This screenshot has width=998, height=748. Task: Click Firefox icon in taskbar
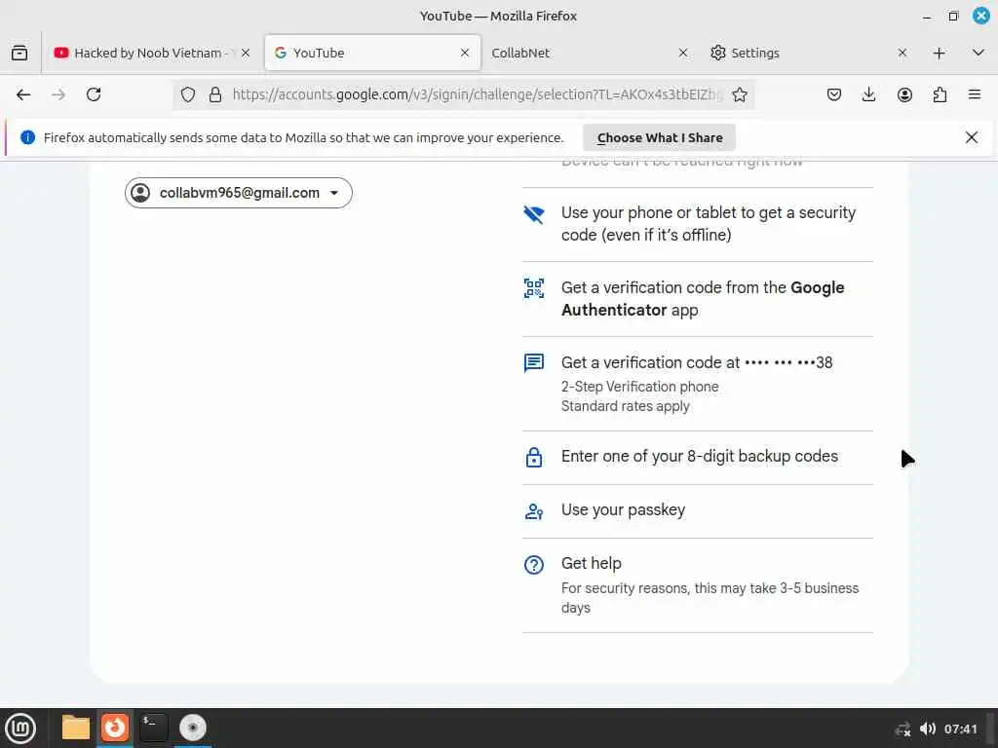tap(115, 728)
